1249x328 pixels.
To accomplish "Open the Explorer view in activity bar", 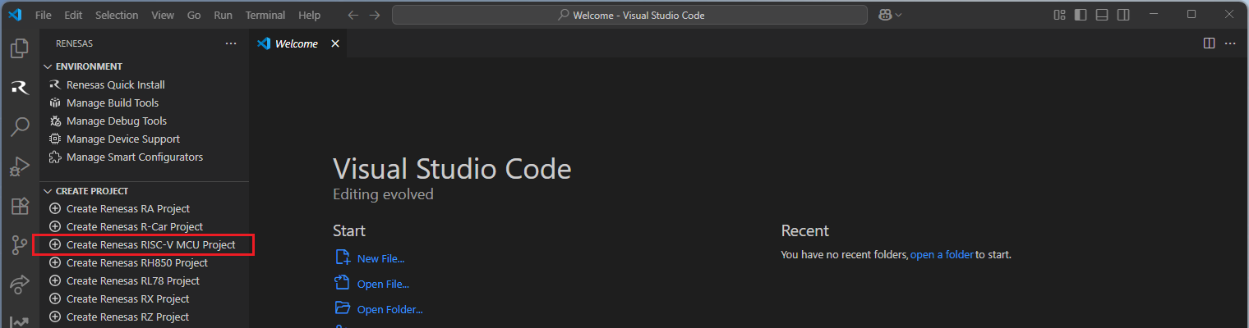I will click(19, 49).
